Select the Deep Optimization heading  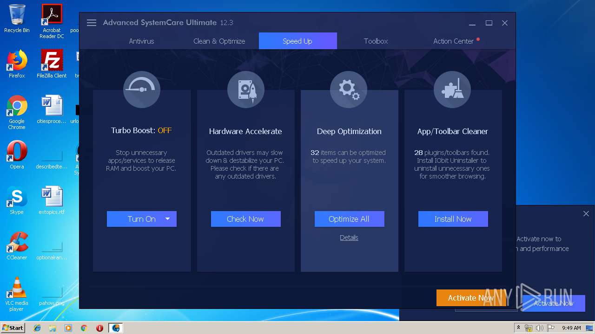pos(349,131)
